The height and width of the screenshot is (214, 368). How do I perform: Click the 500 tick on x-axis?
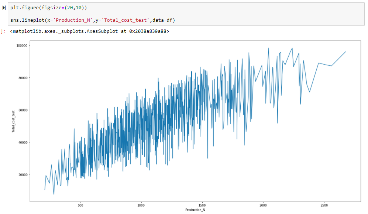(80, 205)
